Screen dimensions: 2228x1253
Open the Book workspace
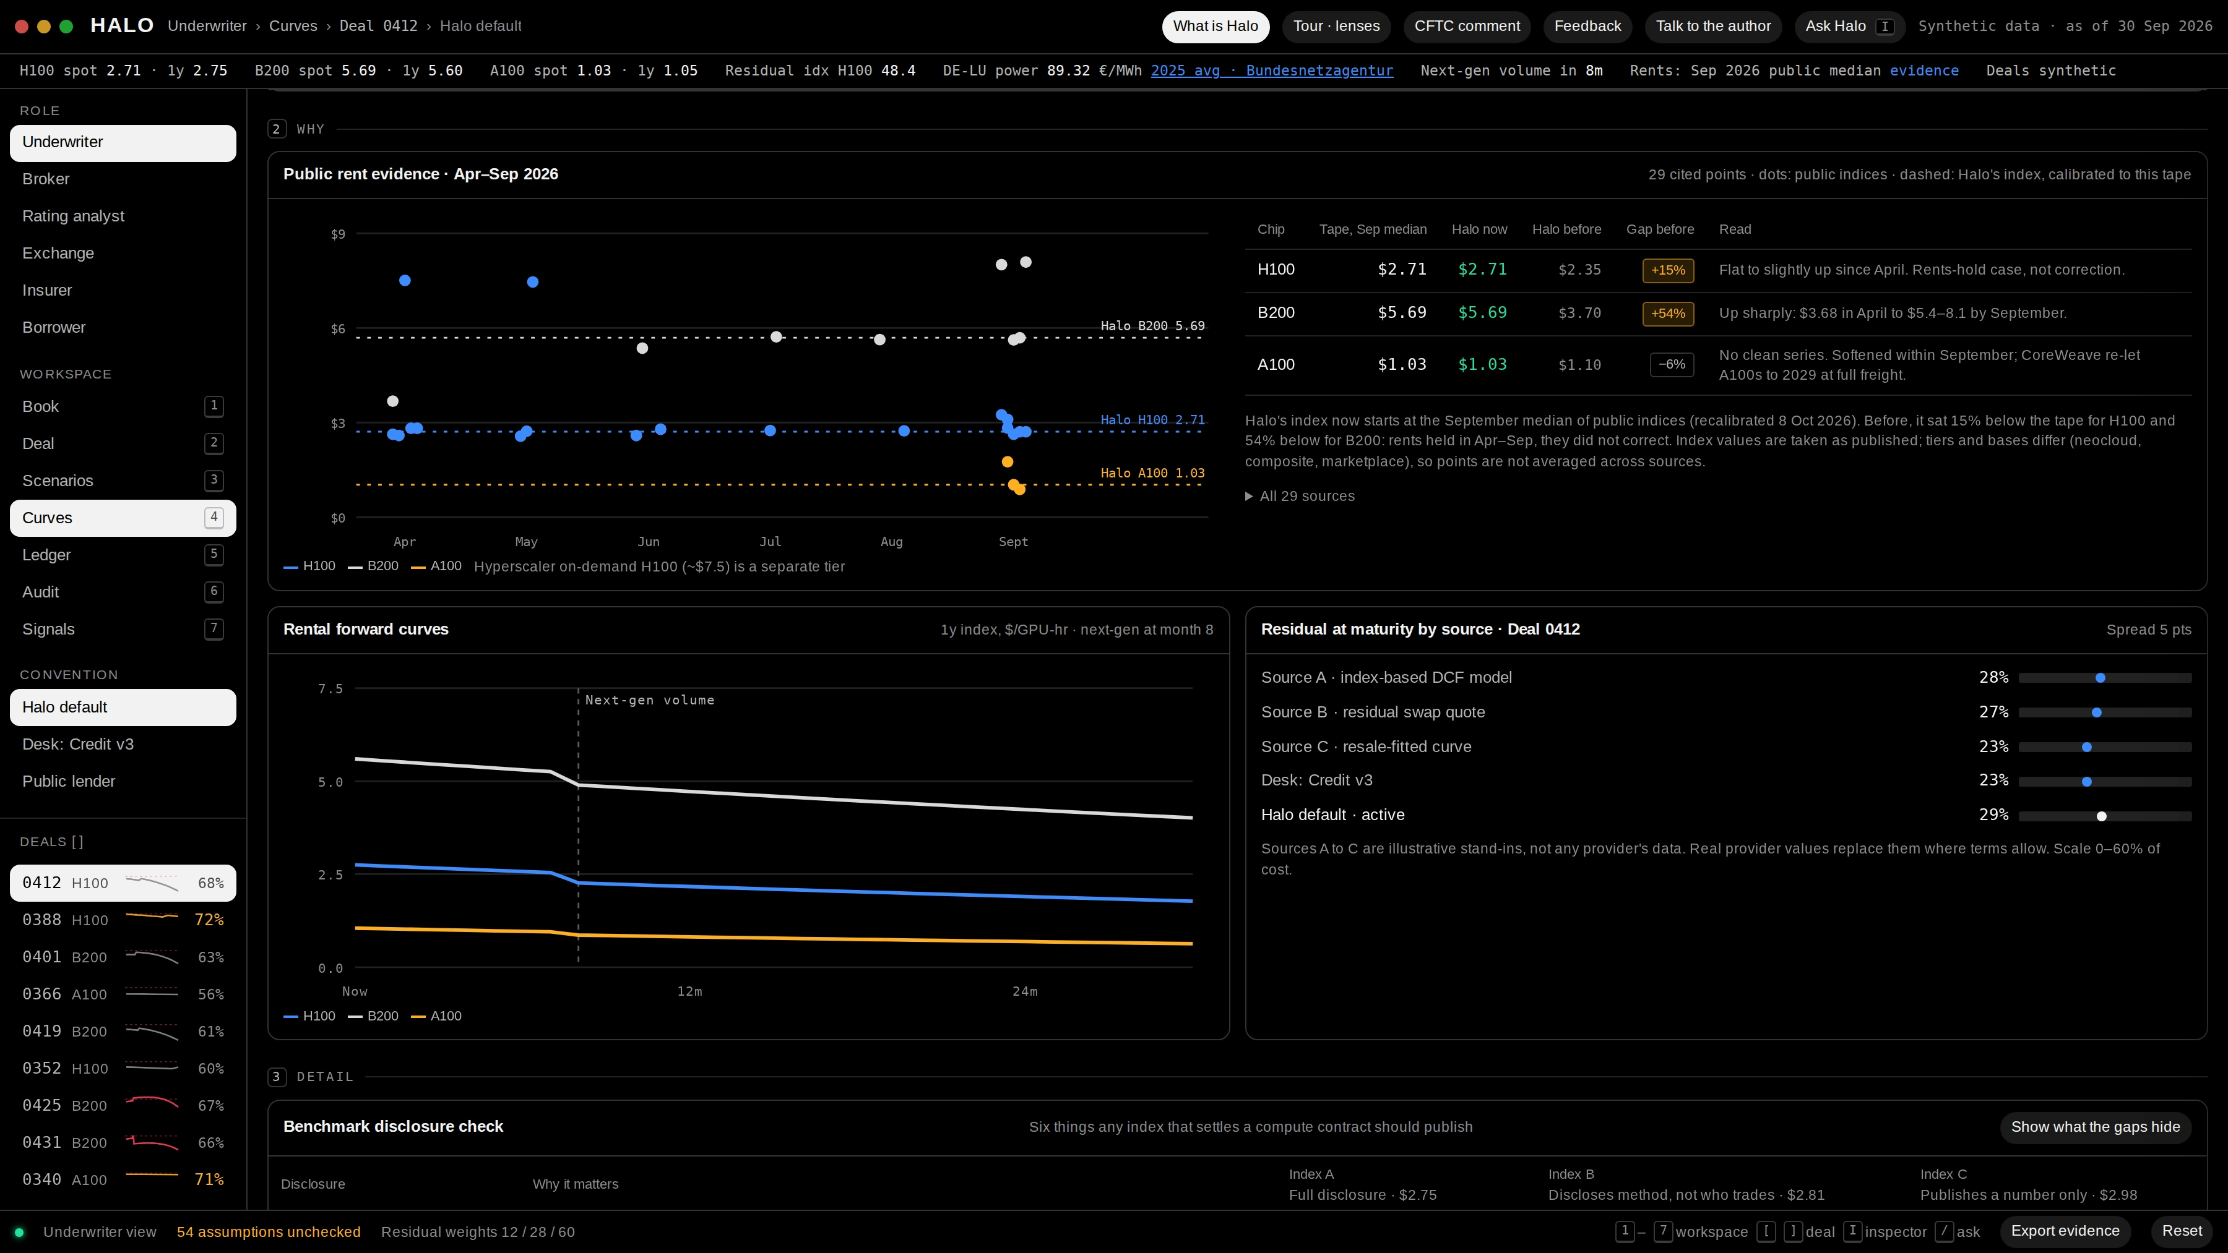coord(123,407)
